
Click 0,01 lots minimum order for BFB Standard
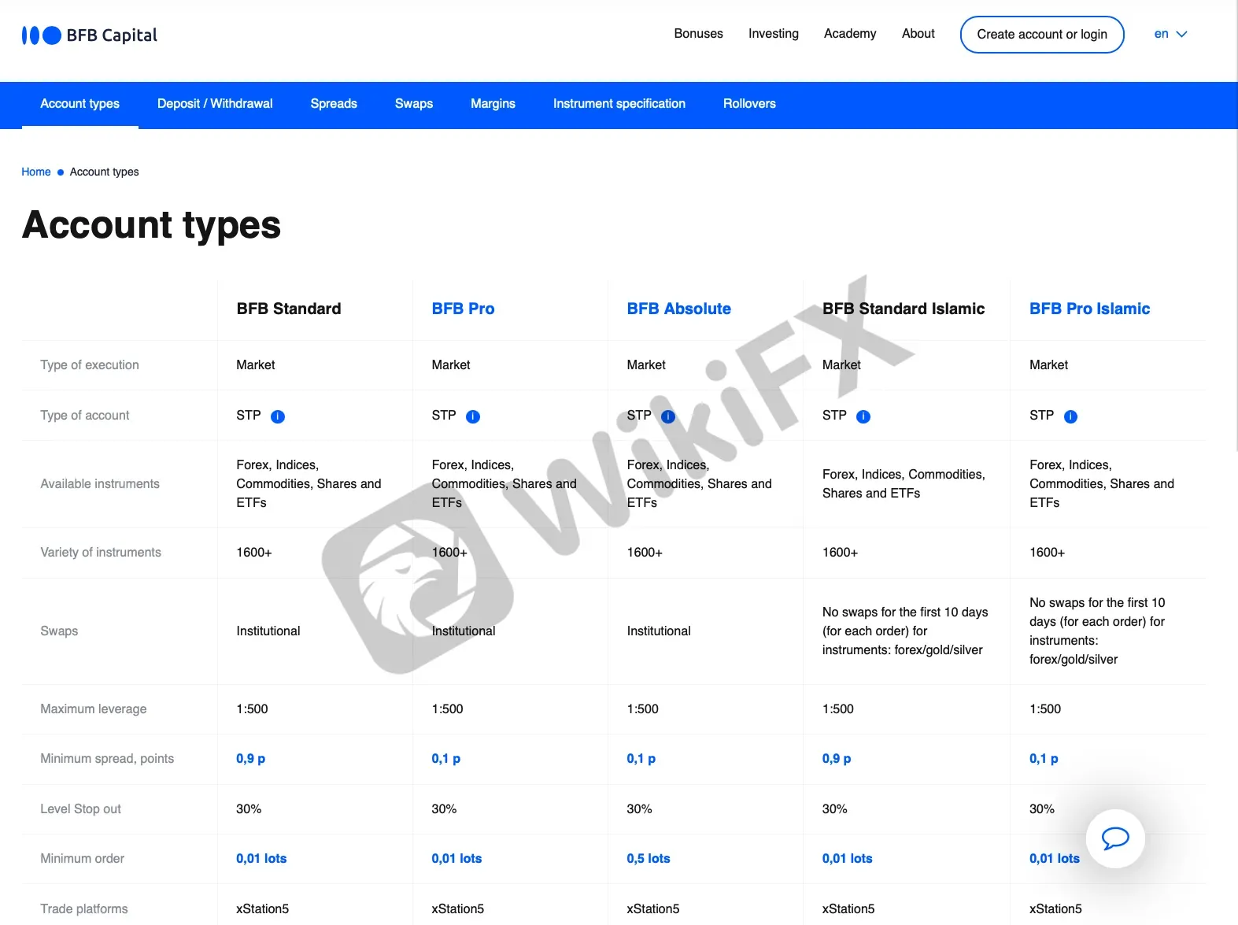click(x=261, y=859)
